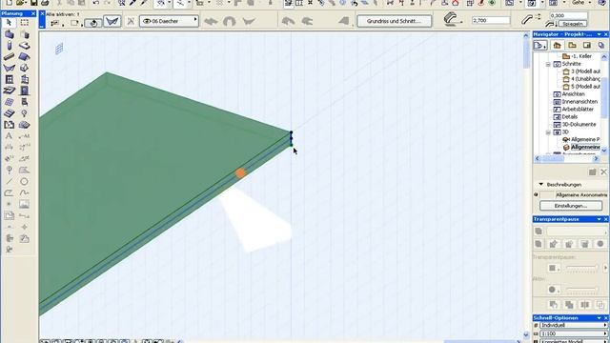Select the Circle/Arc drawing tool
The height and width of the screenshot is (343, 610).
pyautogui.click(x=25, y=181)
